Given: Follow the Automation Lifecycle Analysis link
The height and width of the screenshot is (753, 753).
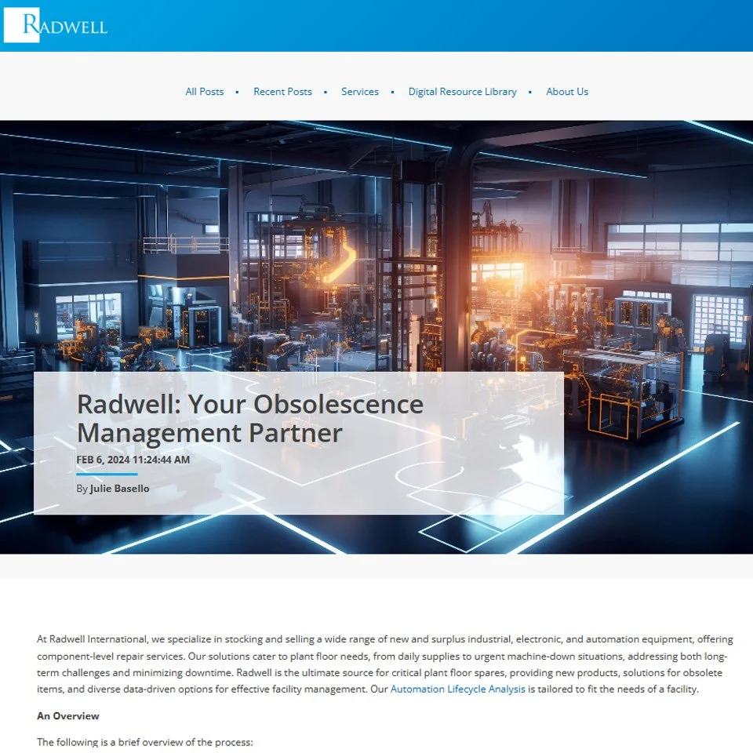Looking at the screenshot, I should tap(457, 689).
